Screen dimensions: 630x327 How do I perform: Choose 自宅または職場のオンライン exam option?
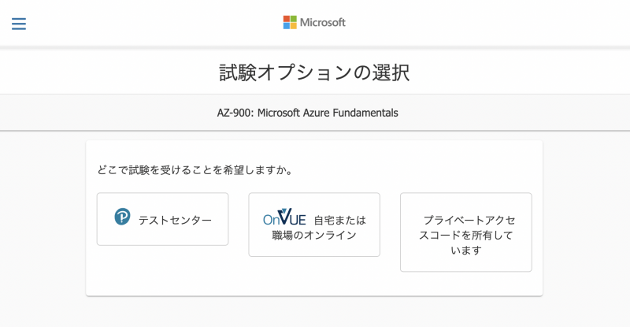(x=314, y=225)
